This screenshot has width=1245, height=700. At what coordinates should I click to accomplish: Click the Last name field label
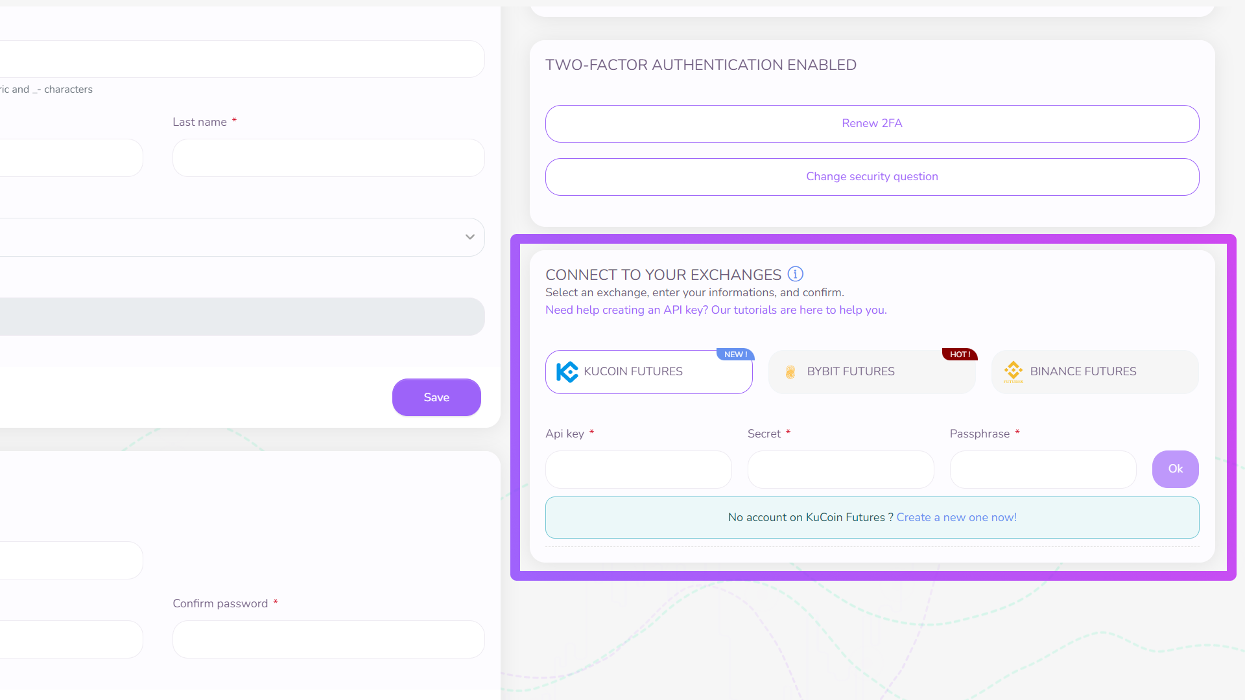tap(200, 122)
